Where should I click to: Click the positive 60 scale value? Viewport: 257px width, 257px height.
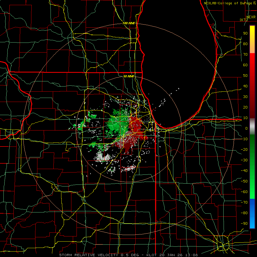tap(245, 65)
